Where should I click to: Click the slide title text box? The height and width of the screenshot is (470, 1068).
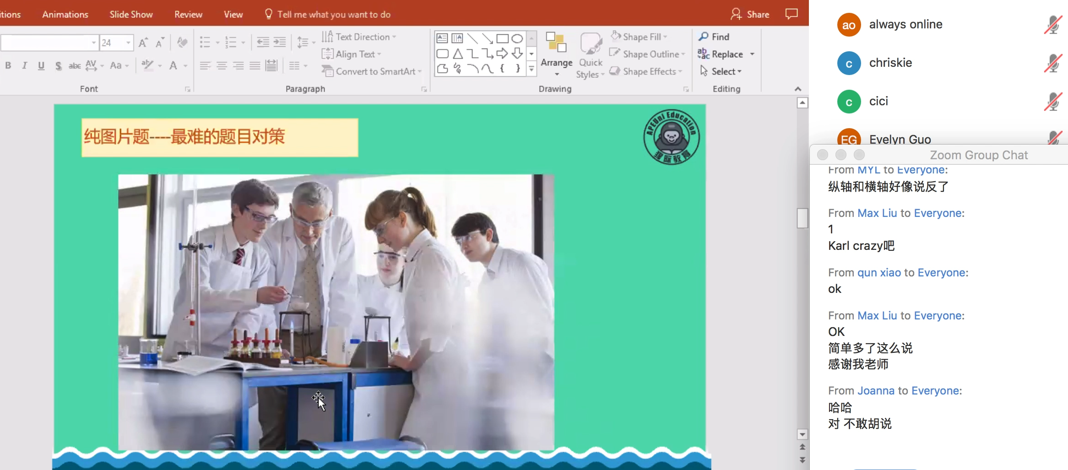click(220, 137)
